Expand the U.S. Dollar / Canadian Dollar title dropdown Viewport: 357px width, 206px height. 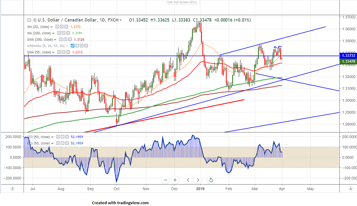[x=121, y=20]
